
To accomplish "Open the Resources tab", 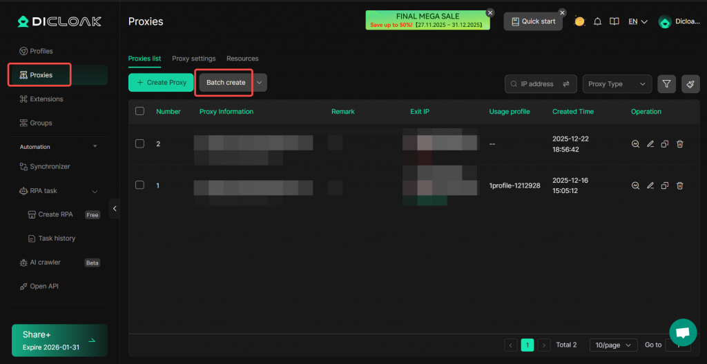I will (242, 59).
